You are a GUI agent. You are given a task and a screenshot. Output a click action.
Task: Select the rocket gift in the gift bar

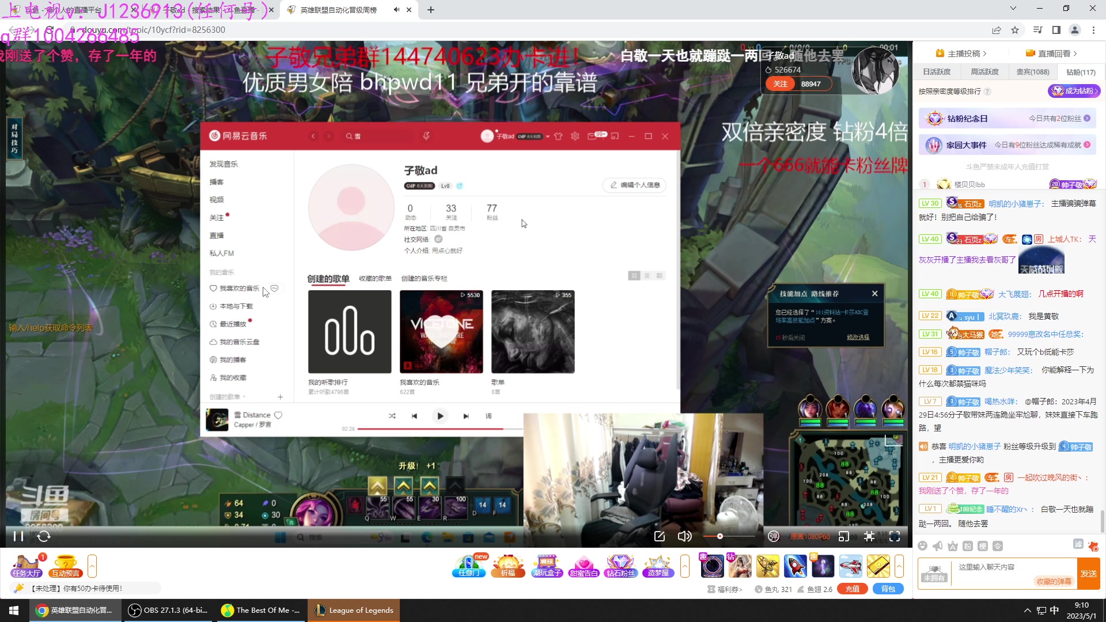[x=795, y=566]
